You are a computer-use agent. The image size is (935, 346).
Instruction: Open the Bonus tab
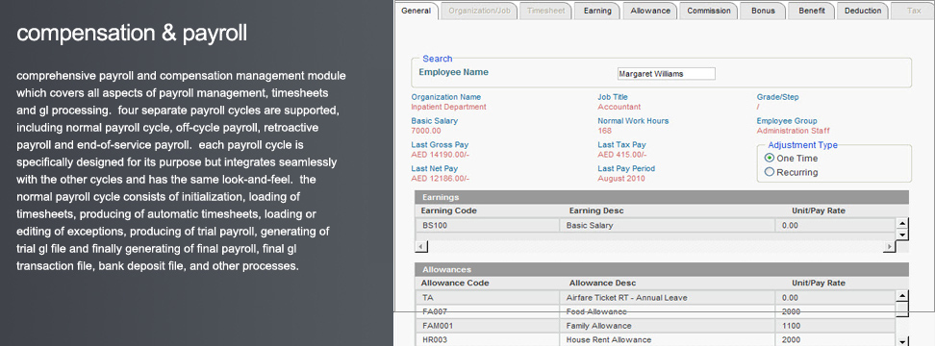point(763,11)
